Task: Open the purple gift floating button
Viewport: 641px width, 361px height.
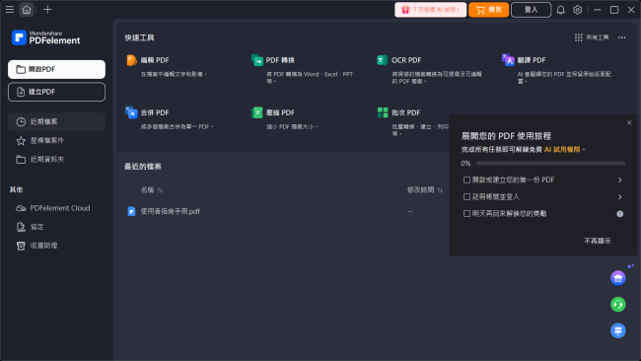Action: click(x=617, y=278)
